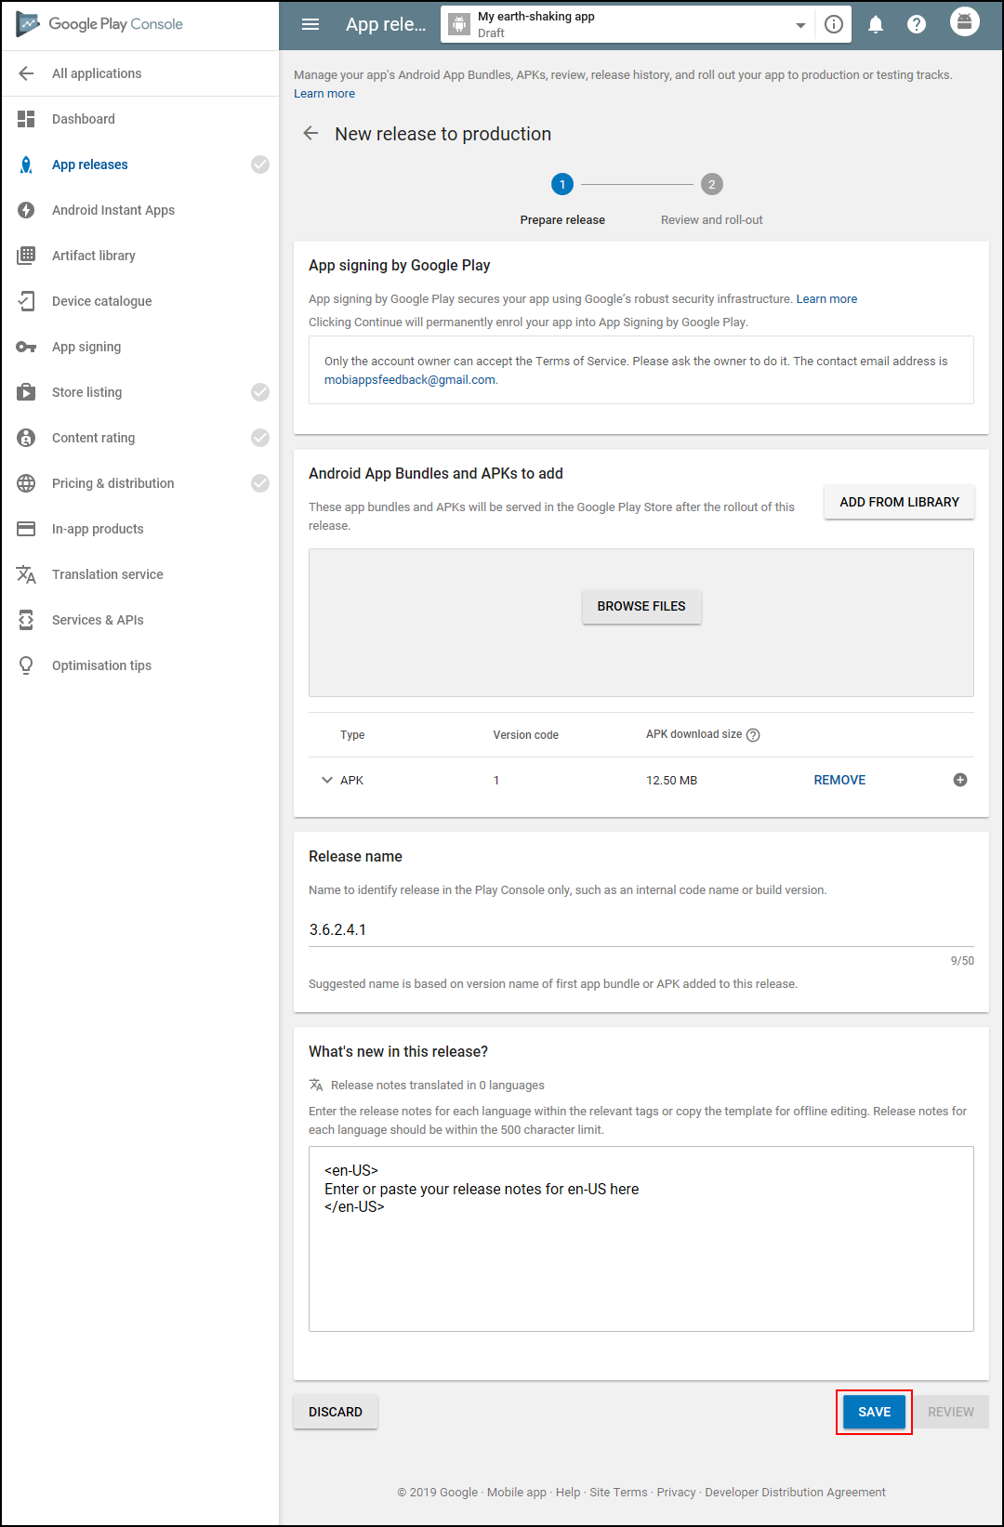This screenshot has height=1527, width=1004.
Task: Open the Privacy footer link
Action: [676, 1493]
